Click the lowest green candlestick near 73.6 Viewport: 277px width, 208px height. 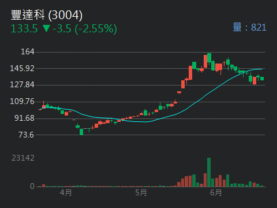pos(81,132)
